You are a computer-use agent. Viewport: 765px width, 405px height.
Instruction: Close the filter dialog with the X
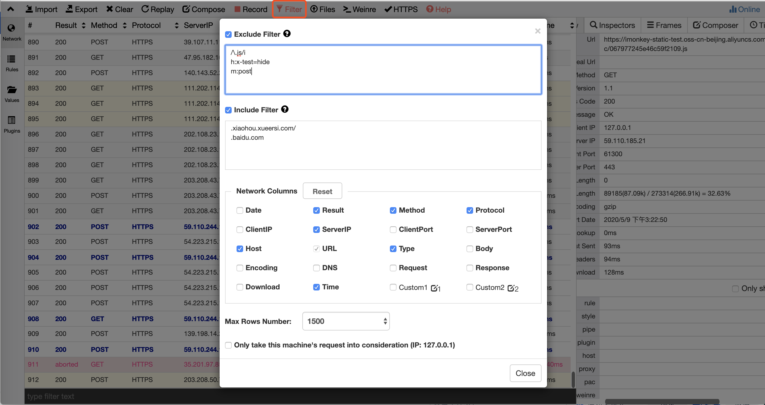tap(537, 31)
